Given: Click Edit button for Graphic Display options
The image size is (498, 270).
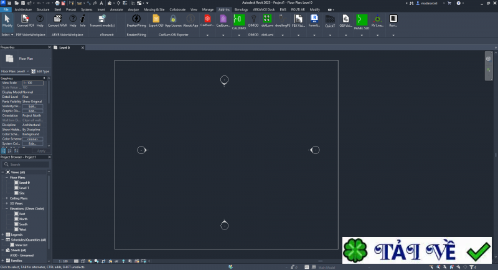Looking at the screenshot, I should (32, 111).
